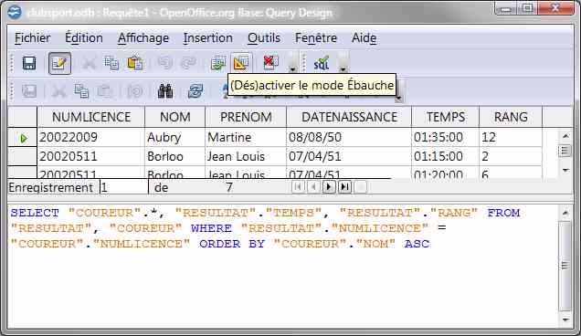The image size is (581, 336).
Task: Click the TEMPS column header
Action: (446, 117)
